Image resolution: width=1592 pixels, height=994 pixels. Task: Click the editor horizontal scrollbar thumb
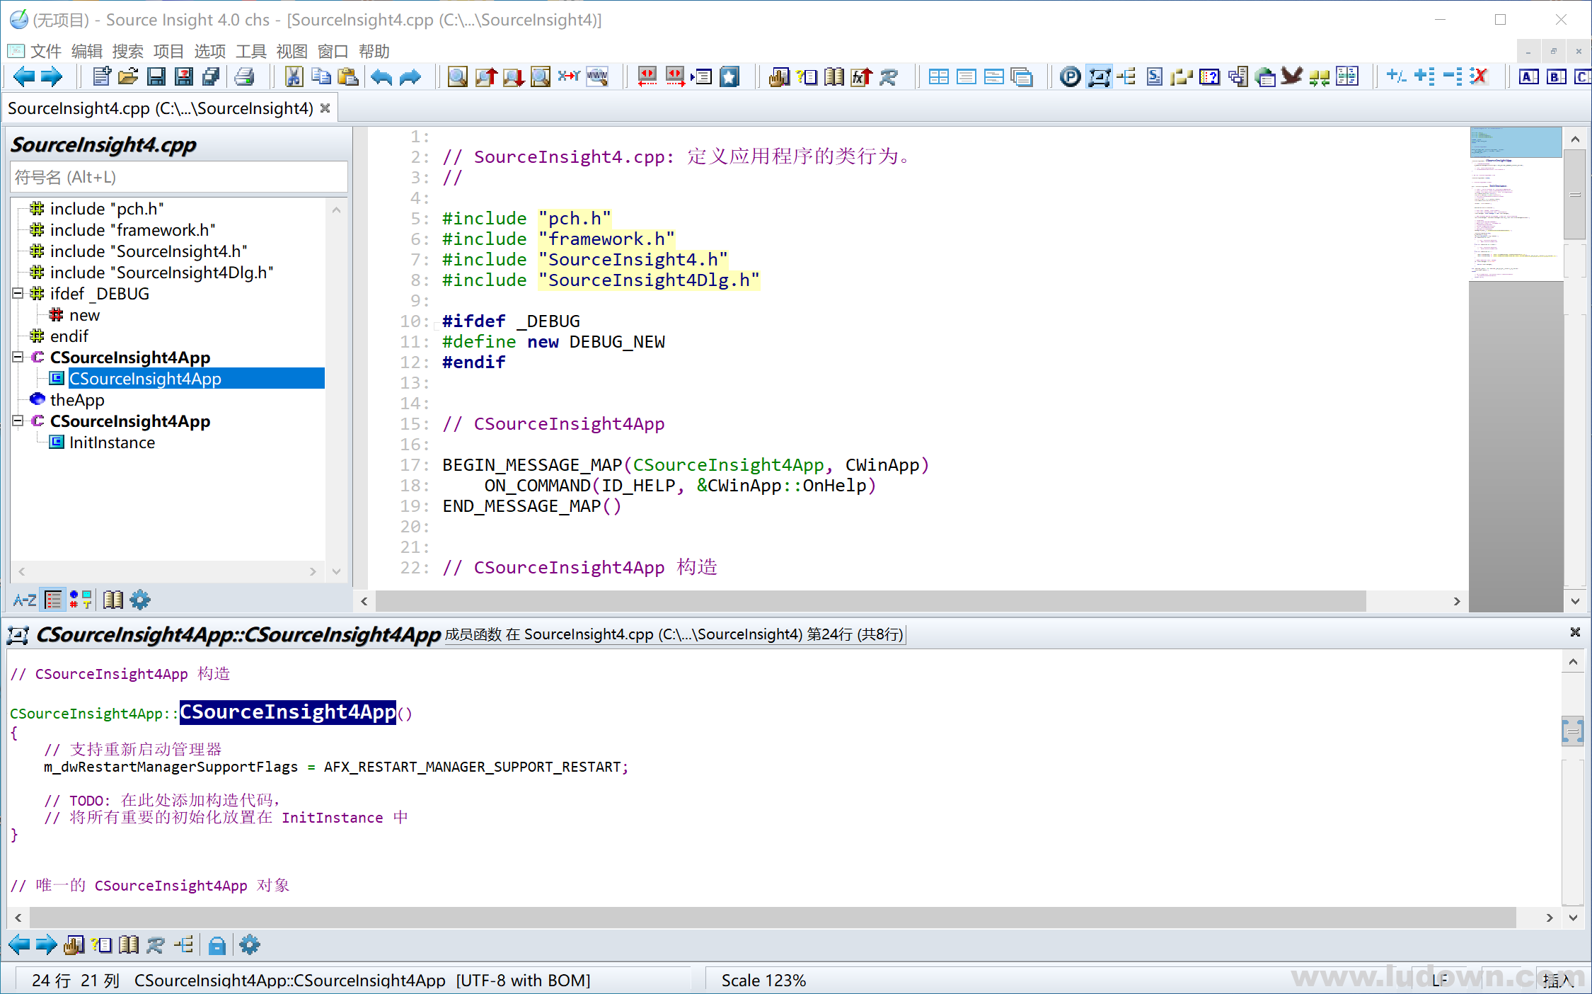coord(871,601)
